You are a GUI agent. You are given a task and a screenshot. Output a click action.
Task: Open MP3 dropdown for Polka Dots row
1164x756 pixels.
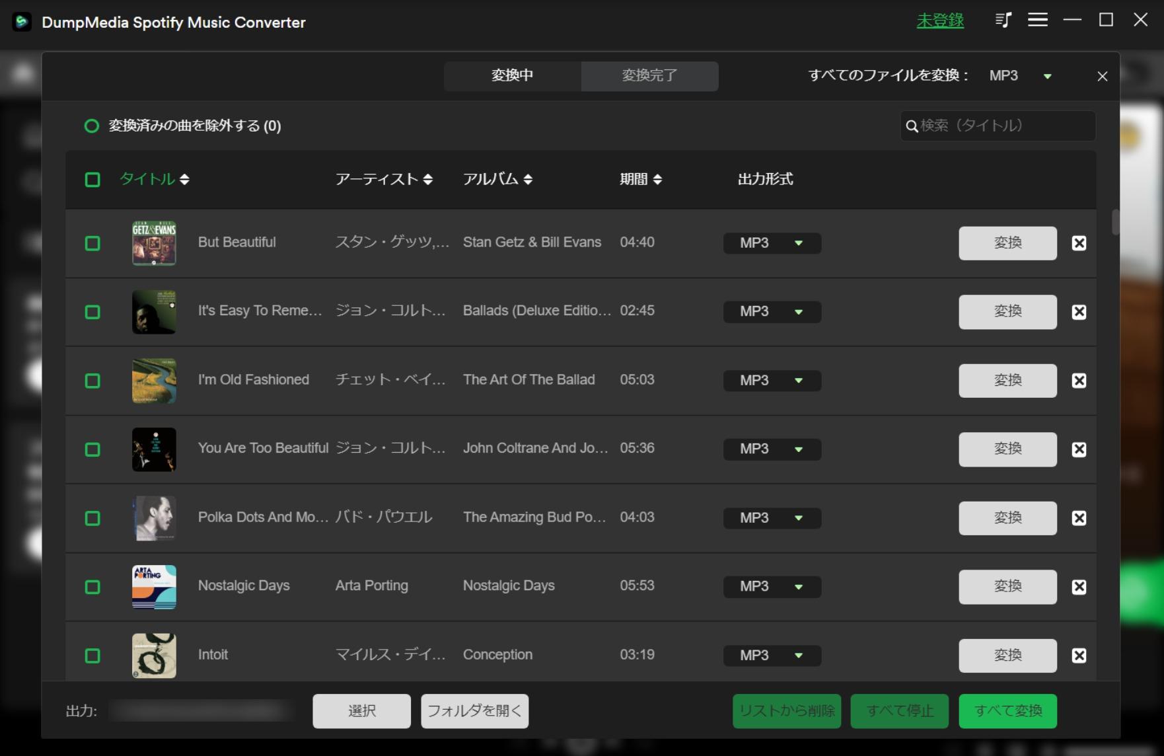(772, 518)
